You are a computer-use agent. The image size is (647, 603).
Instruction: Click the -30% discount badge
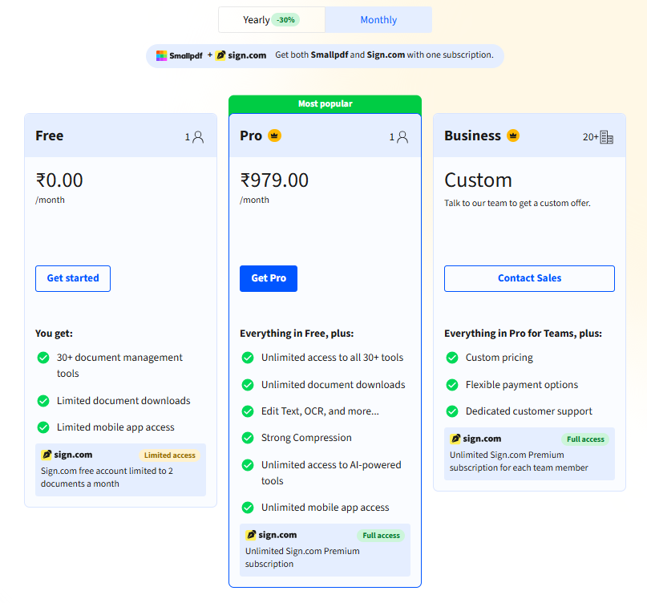(x=285, y=20)
